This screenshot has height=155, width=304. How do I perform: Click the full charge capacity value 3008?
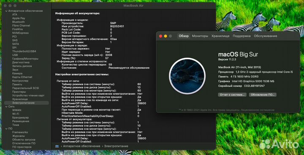click(x=109, y=55)
